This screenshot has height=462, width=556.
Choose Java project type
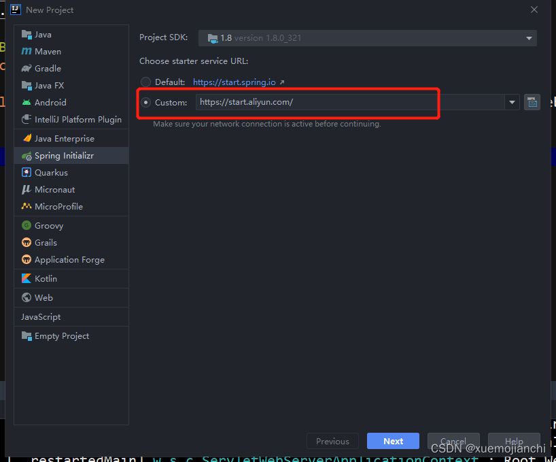(x=71, y=35)
